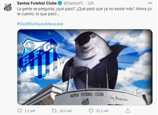Click the S.F.C. crest in the image
Screen dimensions: 158x115
click(40, 58)
